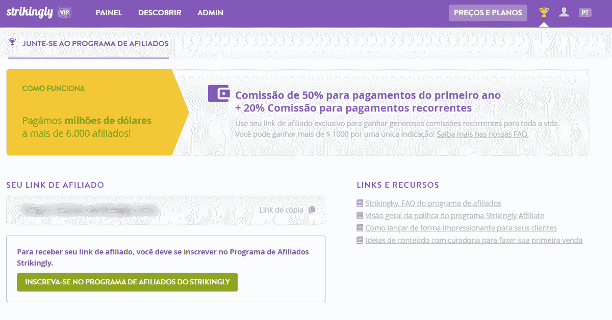
Task: Click the Comissão de 50% headline text
Action: 368,95
